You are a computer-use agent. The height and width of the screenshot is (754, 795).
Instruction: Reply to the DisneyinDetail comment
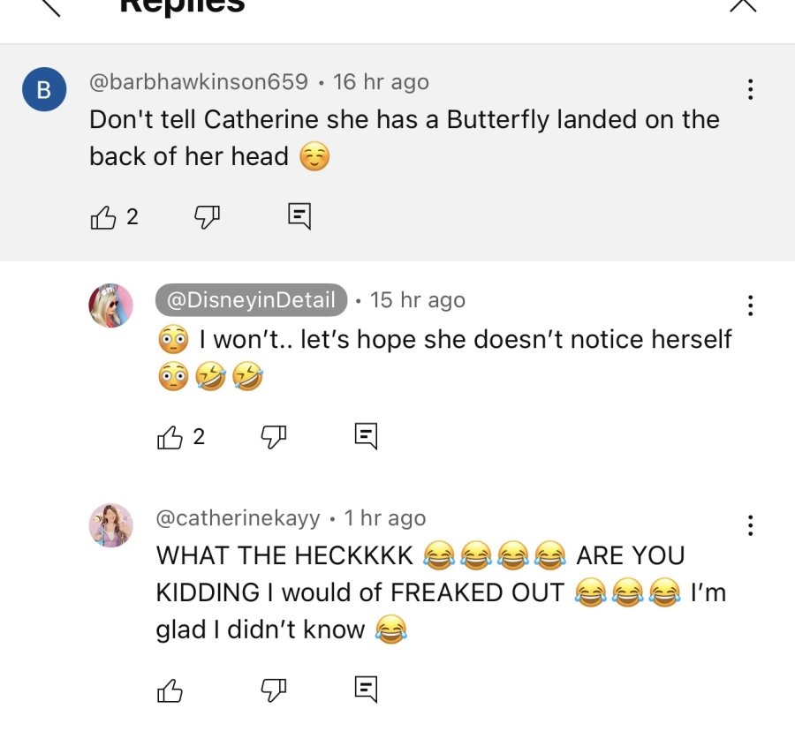(x=366, y=436)
